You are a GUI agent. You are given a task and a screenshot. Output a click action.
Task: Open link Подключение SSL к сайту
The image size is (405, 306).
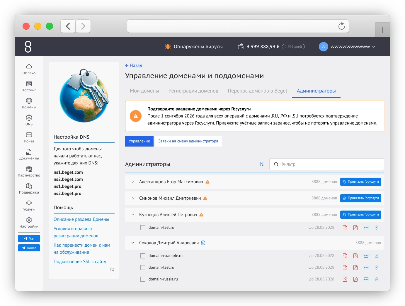[x=80, y=262]
